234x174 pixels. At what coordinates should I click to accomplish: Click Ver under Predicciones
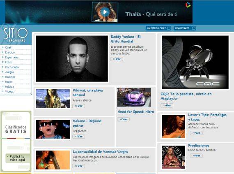[196, 155]
